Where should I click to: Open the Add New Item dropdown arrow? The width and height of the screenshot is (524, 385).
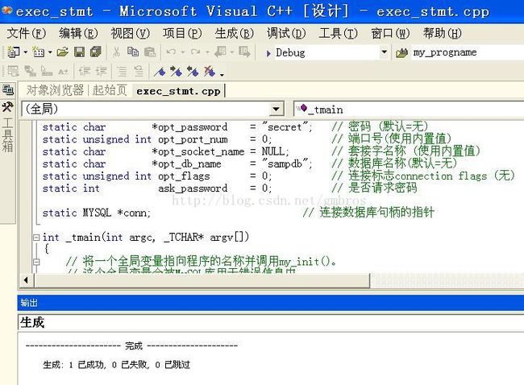coord(50,52)
